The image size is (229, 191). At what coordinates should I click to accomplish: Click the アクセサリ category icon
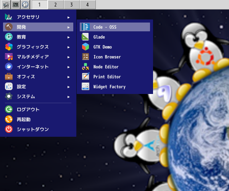(x=9, y=17)
